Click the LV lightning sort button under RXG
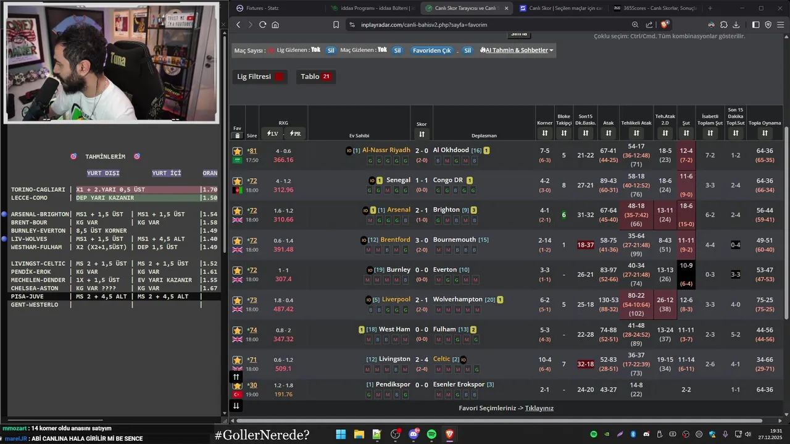Image resolution: width=790 pixels, height=444 pixels. (272, 133)
